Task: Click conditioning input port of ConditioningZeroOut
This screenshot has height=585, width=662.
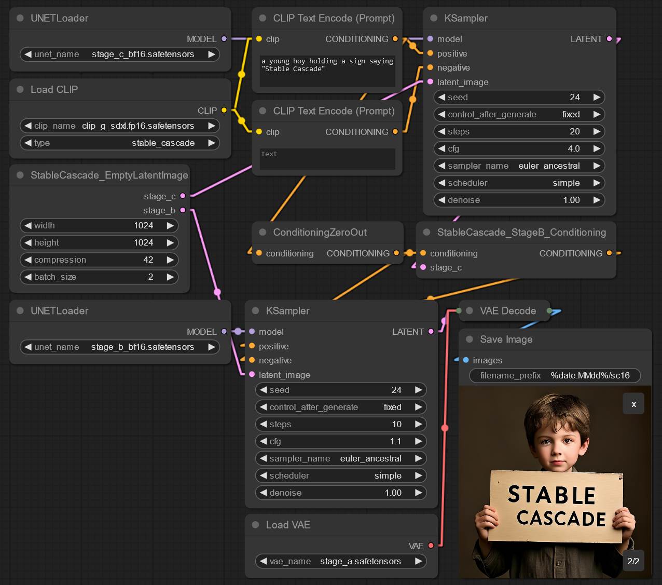Action: pos(259,253)
